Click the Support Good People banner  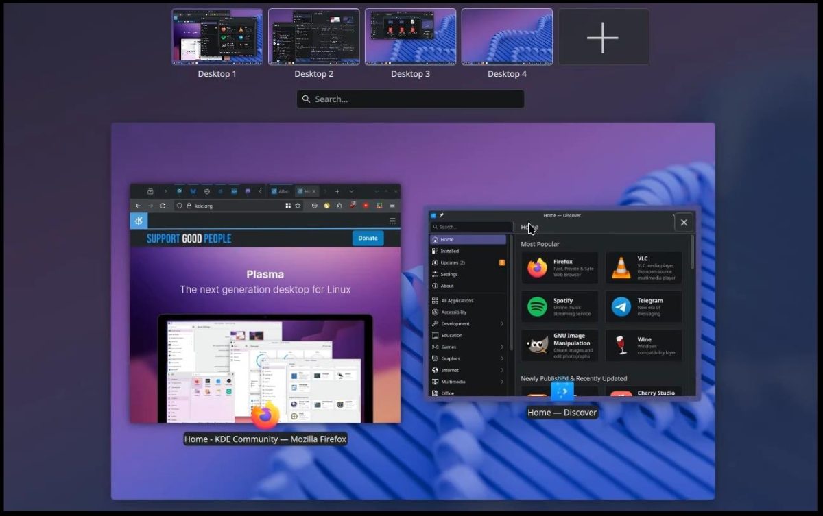[x=189, y=238]
